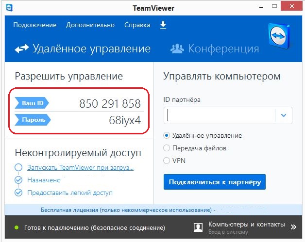Click Вход в систему under contacts

point(228,232)
